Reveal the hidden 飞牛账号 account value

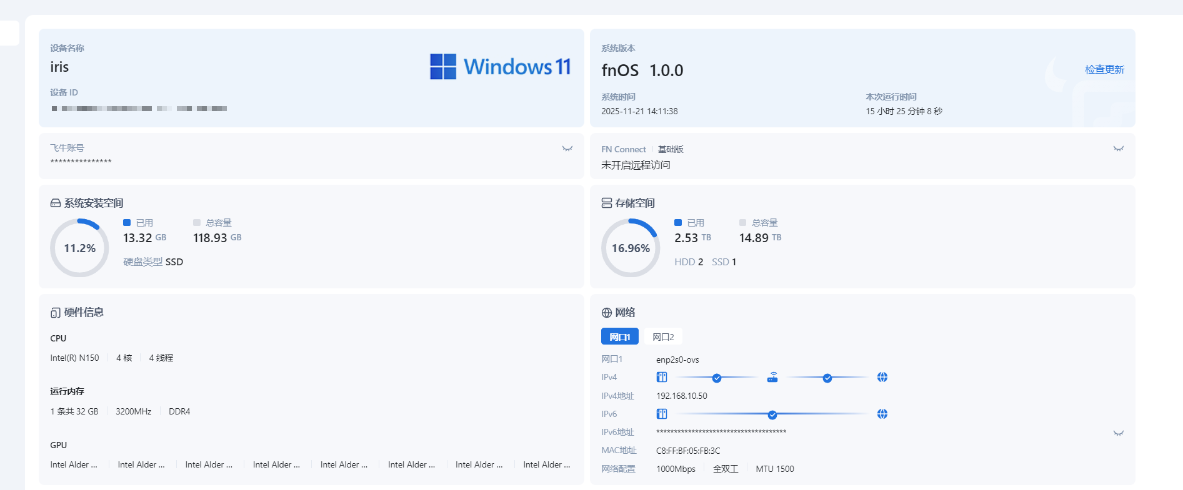click(567, 149)
